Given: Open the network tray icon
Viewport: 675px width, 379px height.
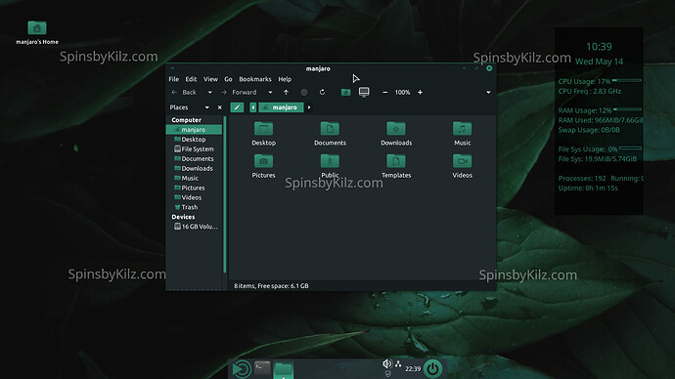Looking at the screenshot, I should pos(398,364).
